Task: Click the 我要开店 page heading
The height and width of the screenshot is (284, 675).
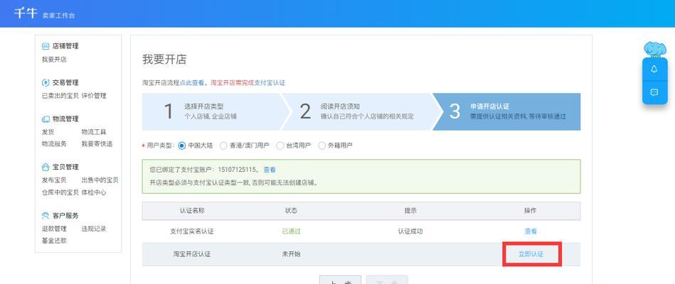Action: pos(164,60)
